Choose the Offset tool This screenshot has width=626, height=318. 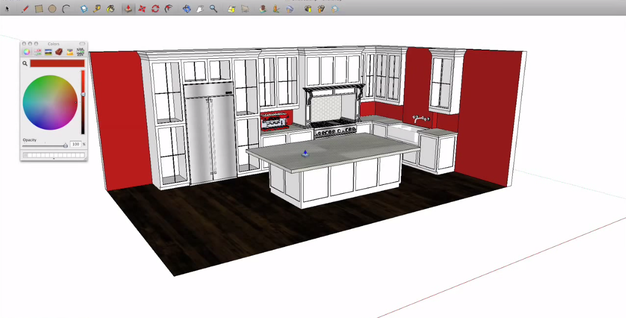(169, 8)
